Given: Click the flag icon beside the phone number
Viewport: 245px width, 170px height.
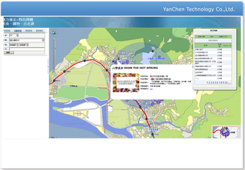Looking at the screenshot, I should [152, 79].
